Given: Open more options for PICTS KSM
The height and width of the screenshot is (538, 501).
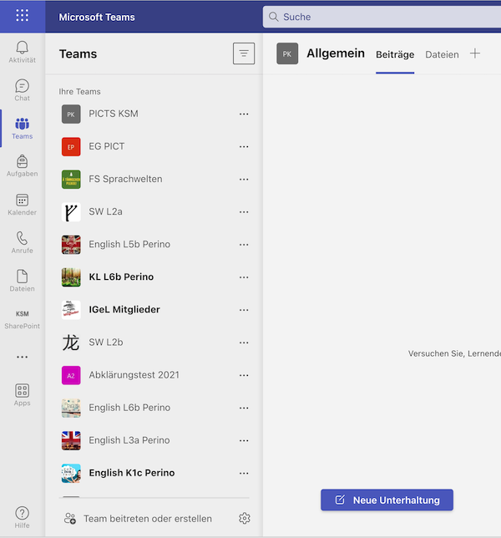Looking at the screenshot, I should pos(244,114).
